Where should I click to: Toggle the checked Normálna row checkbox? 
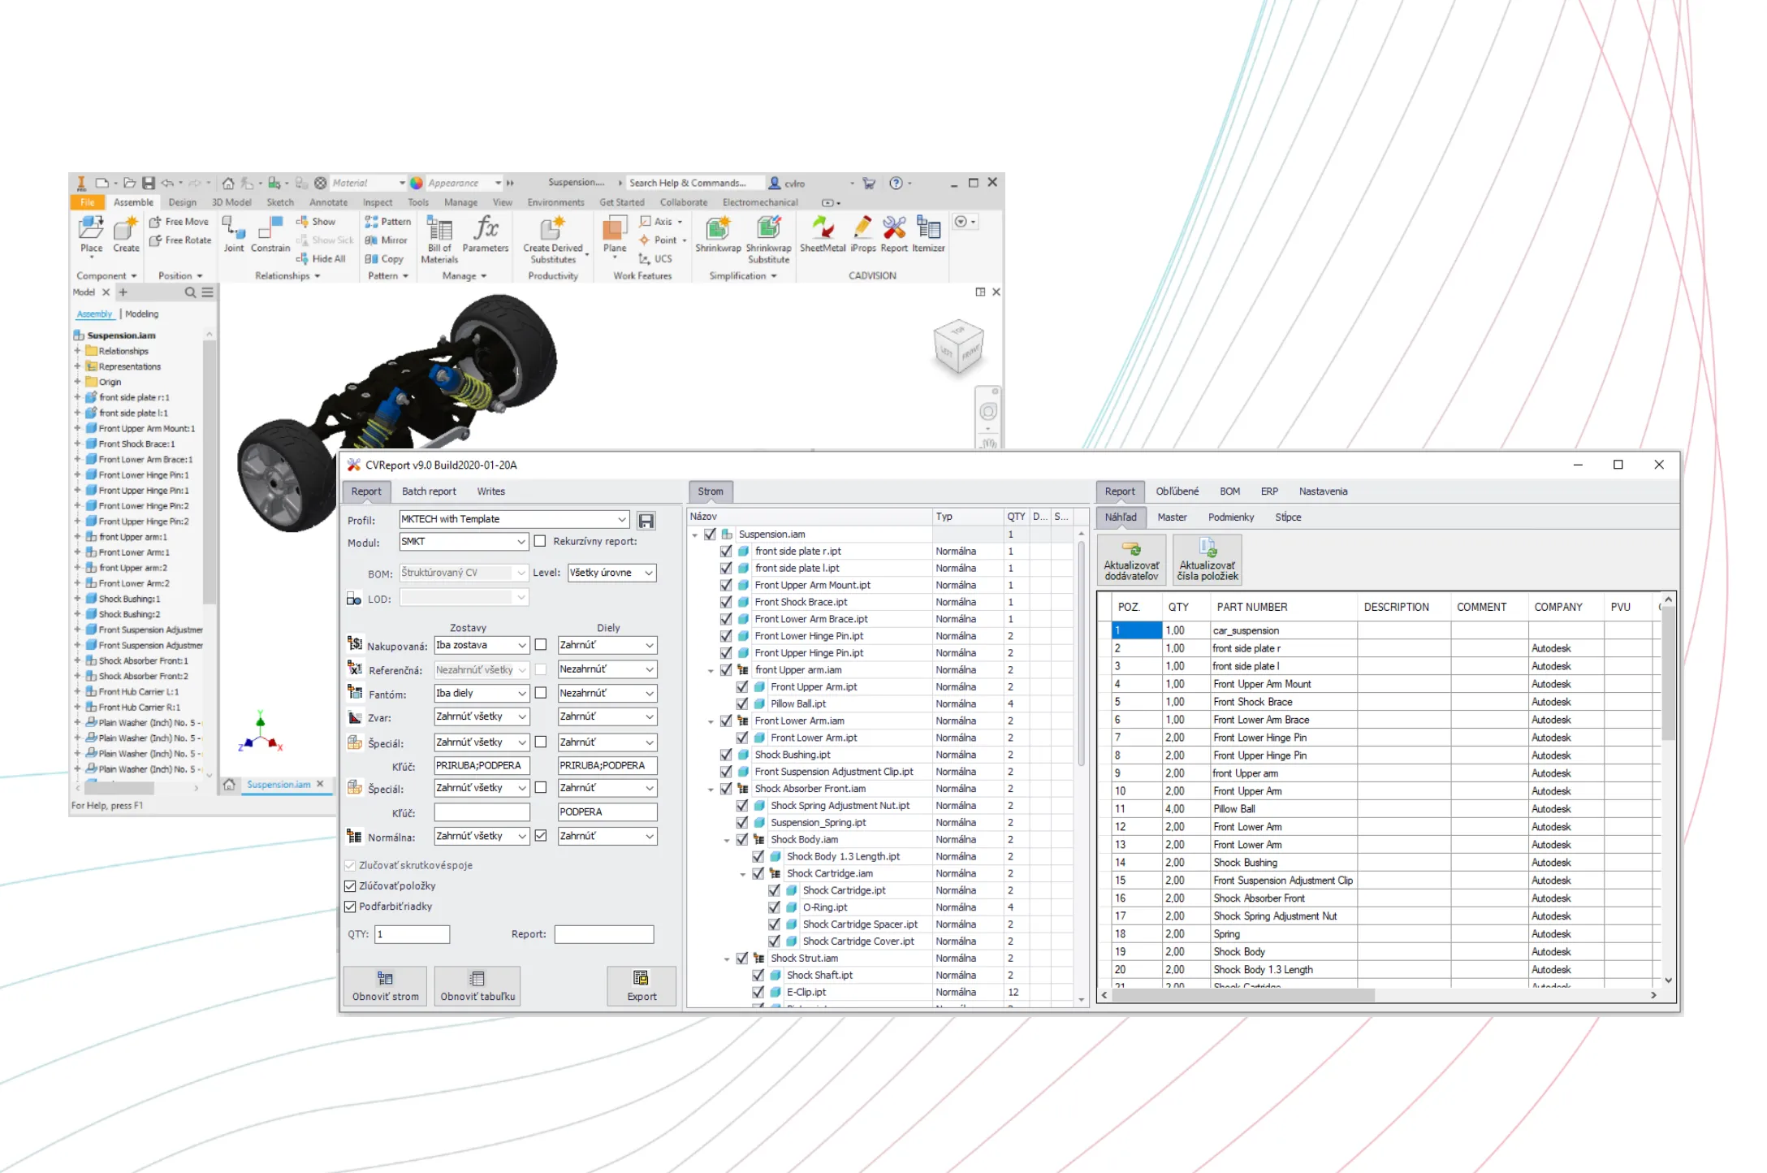(541, 835)
